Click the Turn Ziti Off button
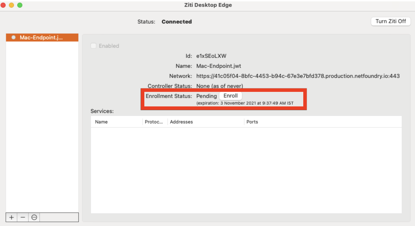The width and height of the screenshot is (415, 226). click(x=391, y=21)
